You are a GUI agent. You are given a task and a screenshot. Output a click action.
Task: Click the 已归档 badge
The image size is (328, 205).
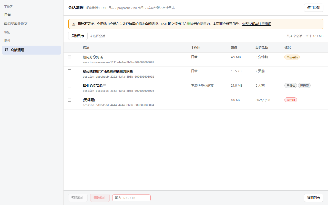coord(291,86)
